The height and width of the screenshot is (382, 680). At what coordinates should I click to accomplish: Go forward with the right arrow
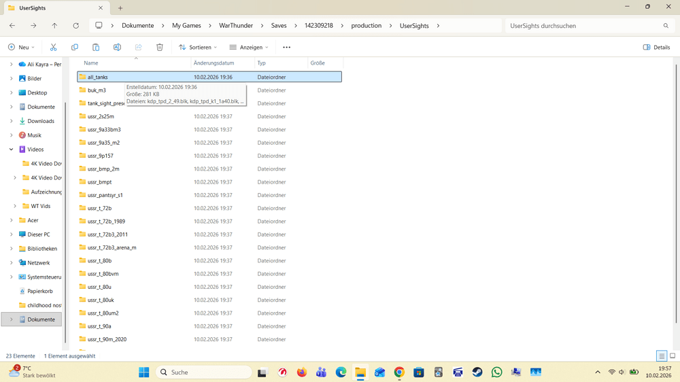point(33,26)
